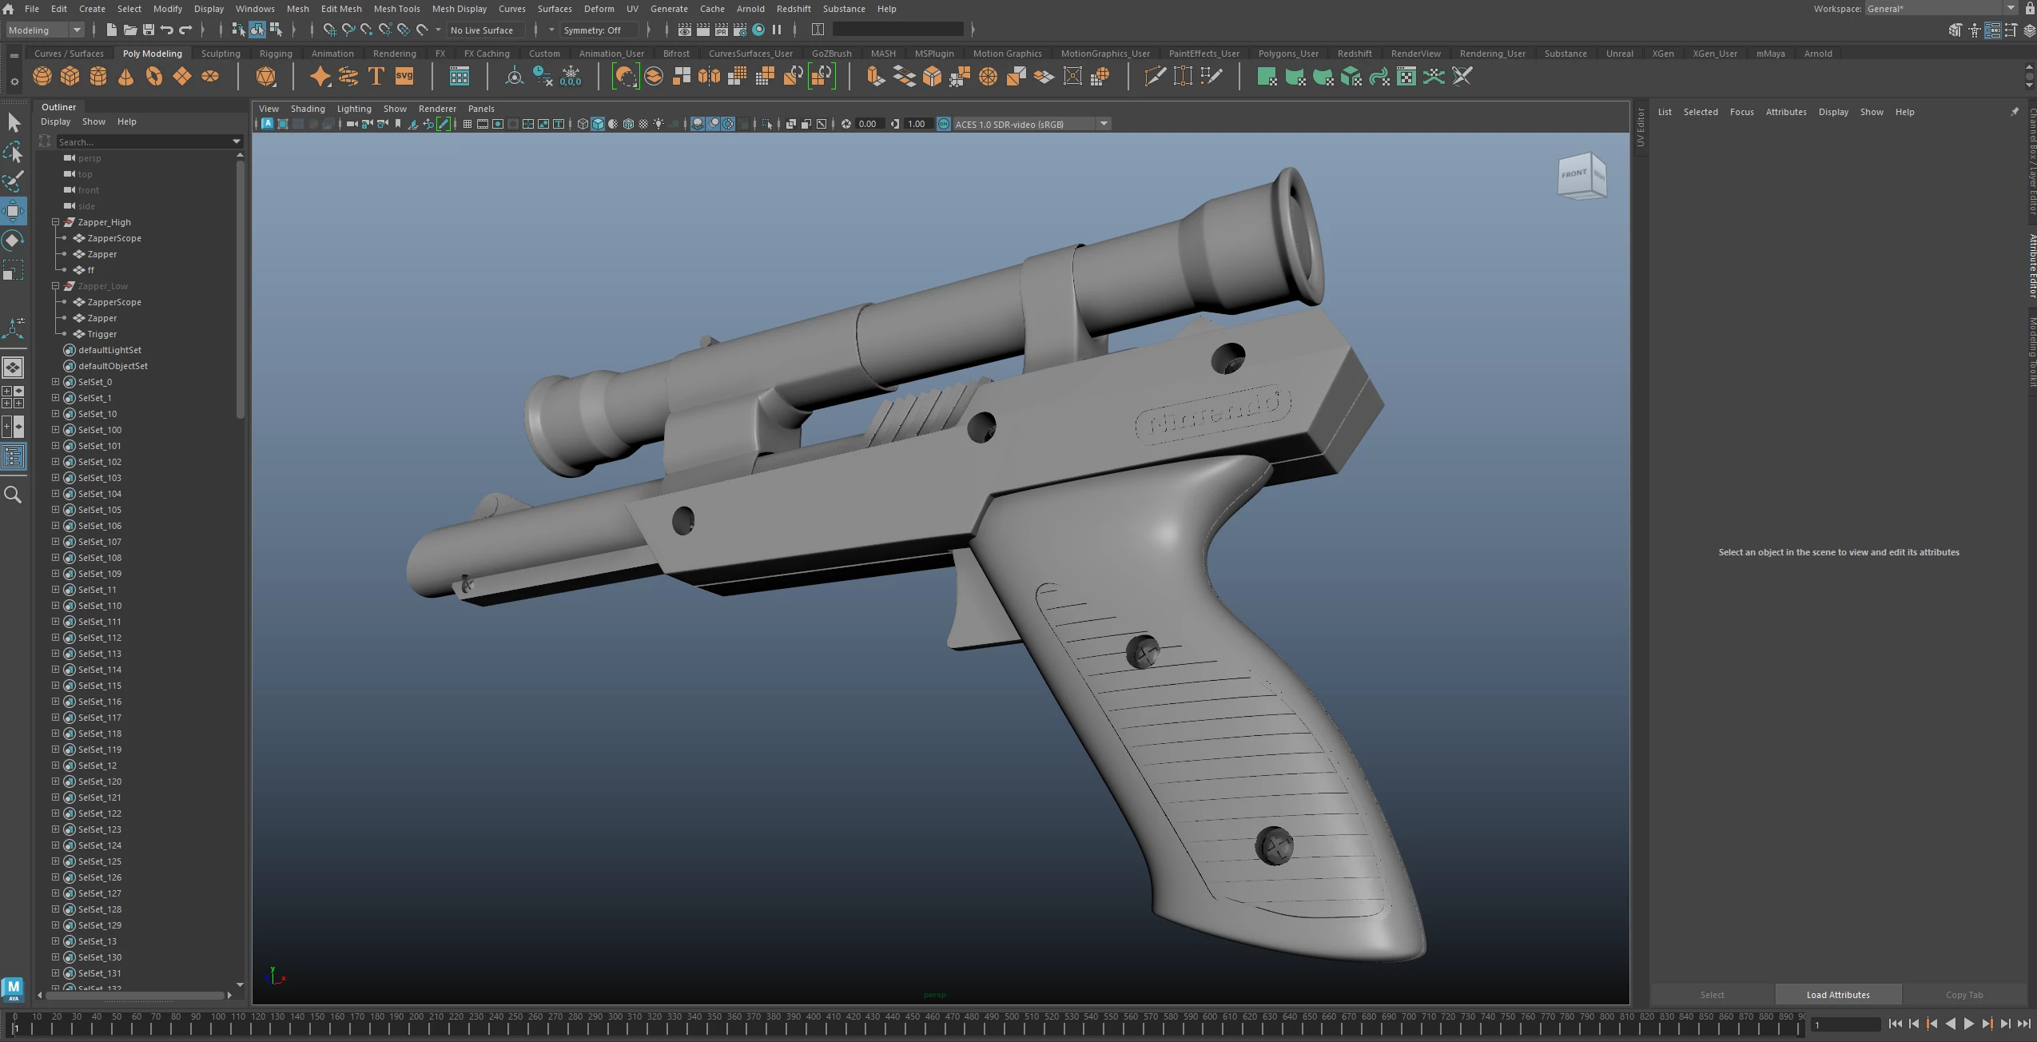The height and width of the screenshot is (1042, 2037).
Task: Click the freeze transformations shelf icon
Action: pos(571,77)
